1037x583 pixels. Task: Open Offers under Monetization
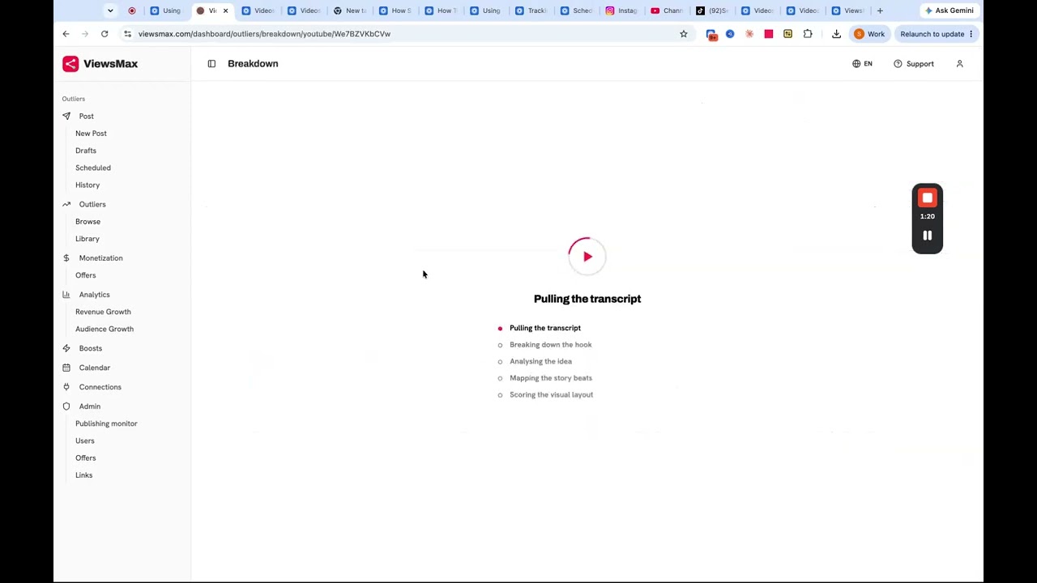point(85,275)
